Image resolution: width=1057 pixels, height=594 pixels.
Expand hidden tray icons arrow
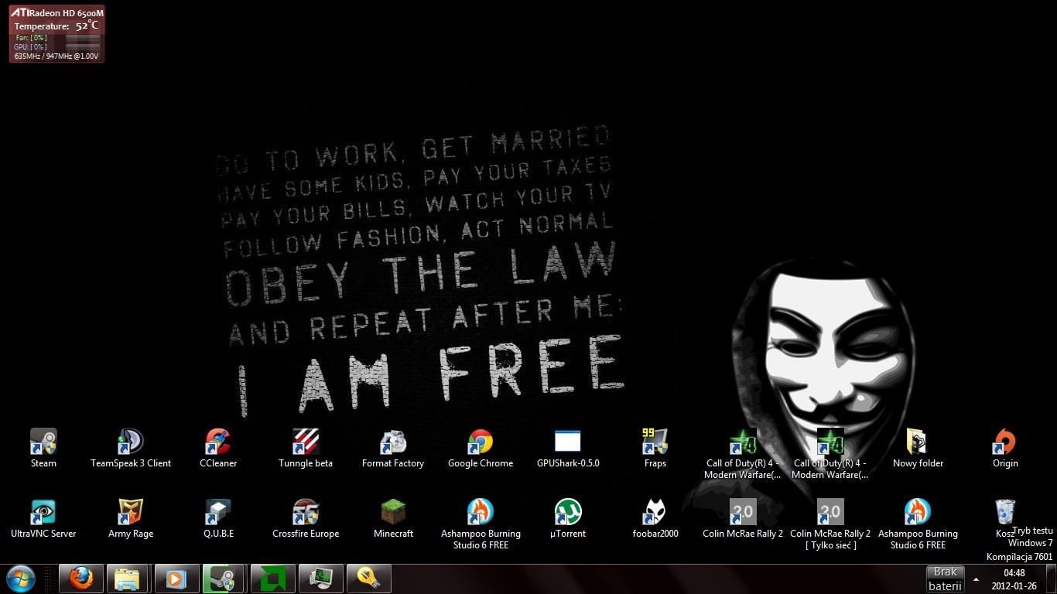[976, 579]
